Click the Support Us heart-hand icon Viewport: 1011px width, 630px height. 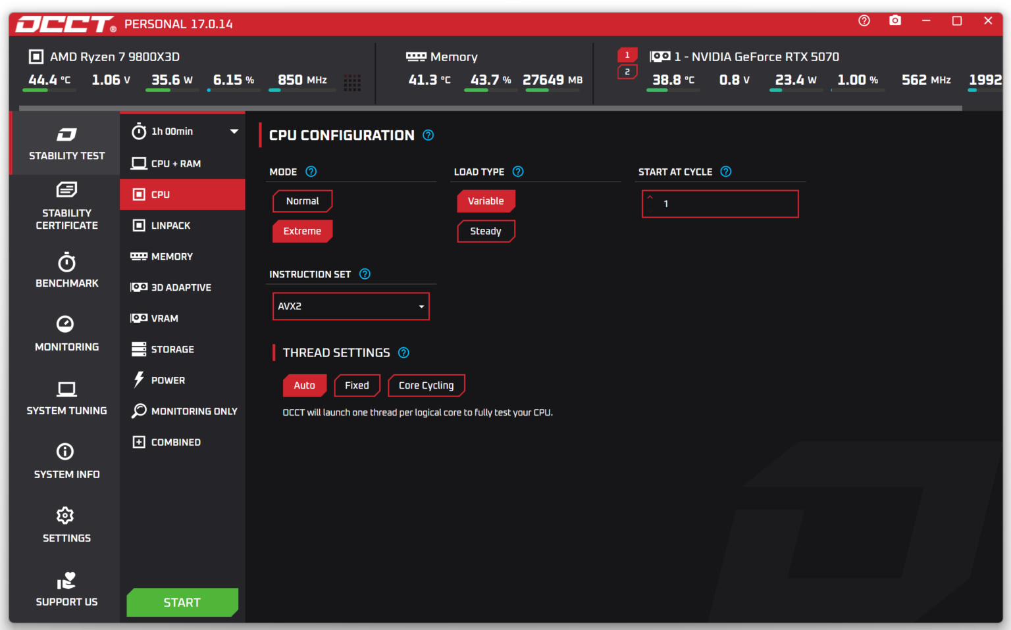click(x=66, y=580)
